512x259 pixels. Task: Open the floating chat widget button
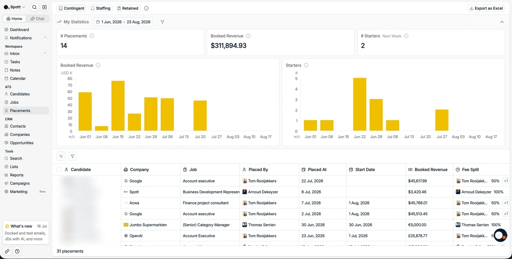click(500, 236)
